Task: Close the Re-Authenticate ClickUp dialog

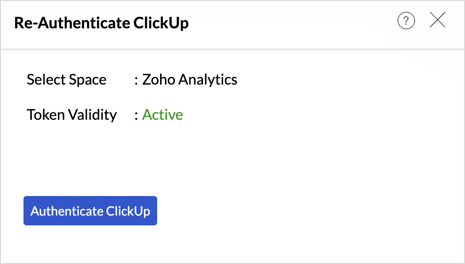Action: click(x=438, y=20)
